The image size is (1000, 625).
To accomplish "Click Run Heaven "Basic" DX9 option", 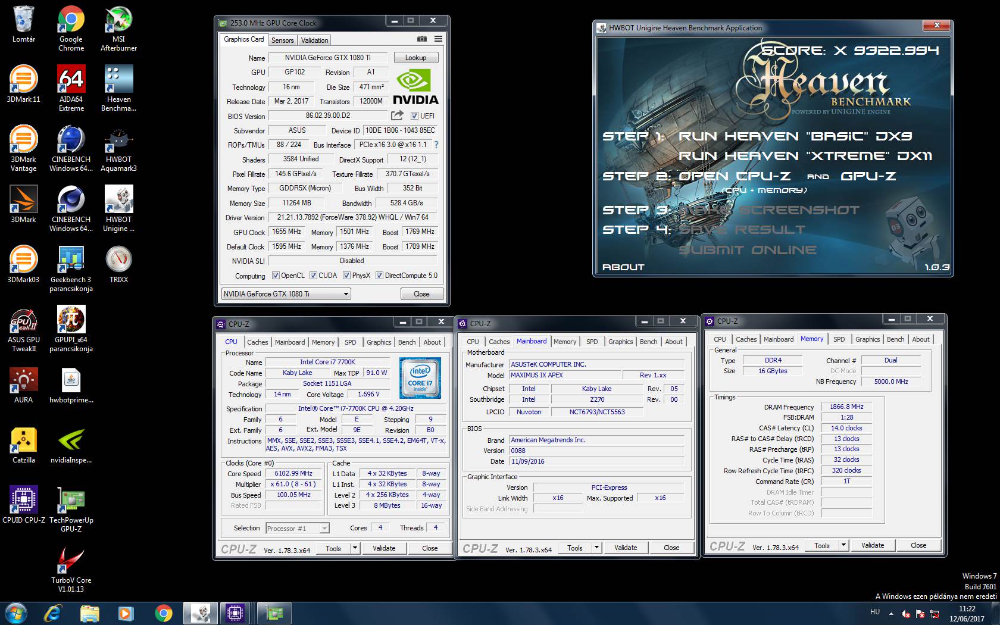I will click(795, 136).
